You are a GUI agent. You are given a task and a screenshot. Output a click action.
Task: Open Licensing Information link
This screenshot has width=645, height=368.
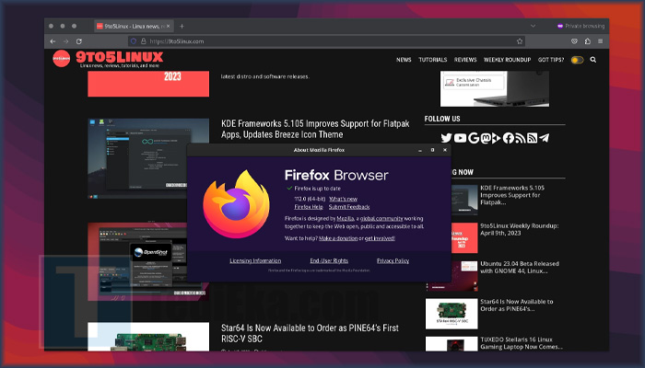click(255, 260)
